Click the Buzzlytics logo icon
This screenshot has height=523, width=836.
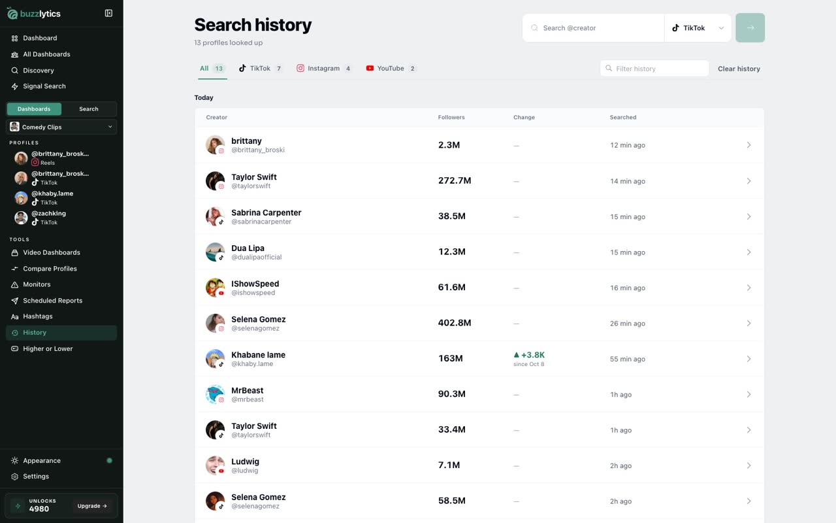coord(12,14)
